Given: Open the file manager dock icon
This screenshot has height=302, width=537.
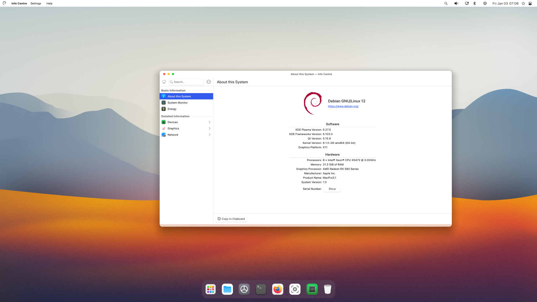Looking at the screenshot, I should tap(227, 289).
